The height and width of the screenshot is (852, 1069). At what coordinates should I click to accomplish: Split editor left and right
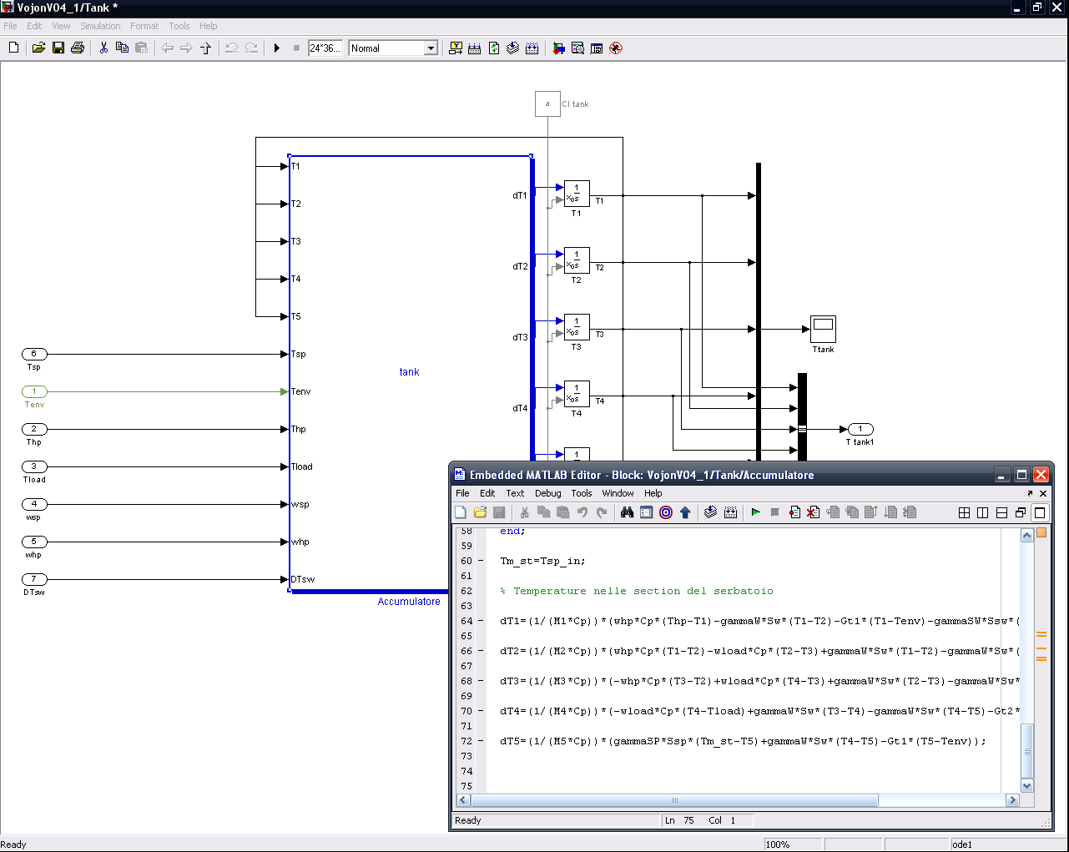pos(983,512)
